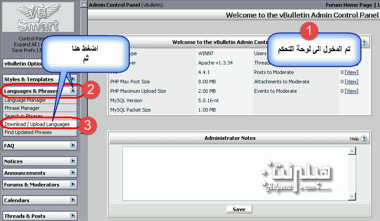Open the vBulletin Options section
This screenshot has width=380, height=221.
pos(23,64)
